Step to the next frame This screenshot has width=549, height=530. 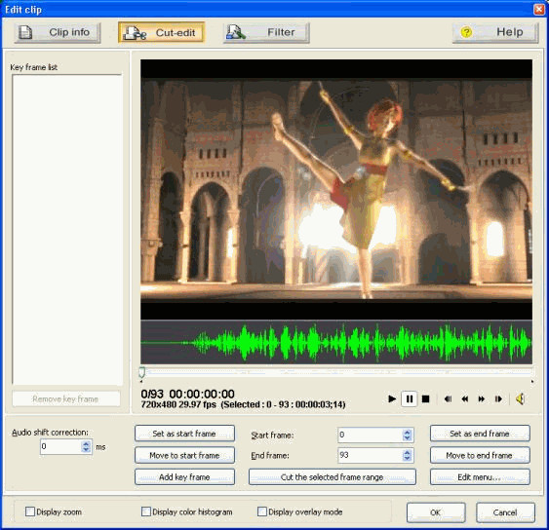pyautogui.click(x=498, y=398)
